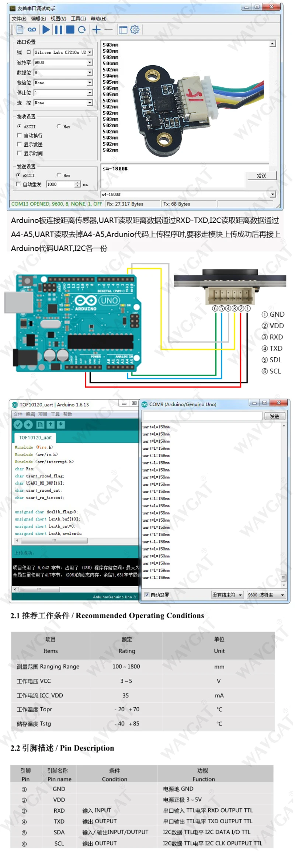Select Hex radio under 接收设置

click(x=59, y=126)
